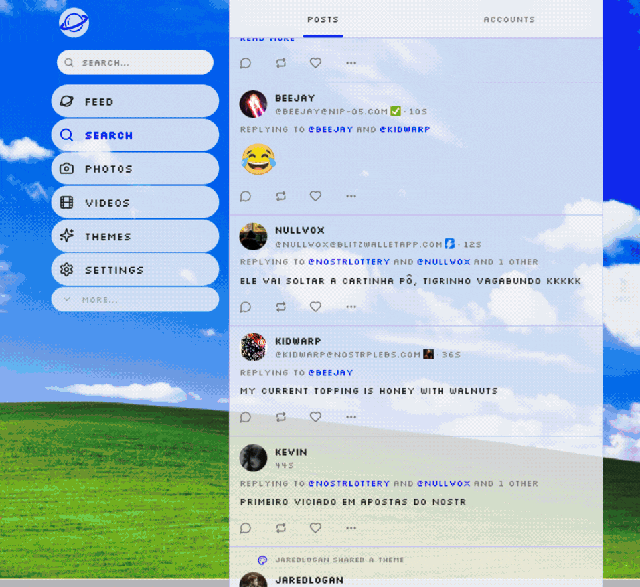The width and height of the screenshot is (640, 587).
Task: Open more options on Kevin's post
Action: tap(351, 528)
